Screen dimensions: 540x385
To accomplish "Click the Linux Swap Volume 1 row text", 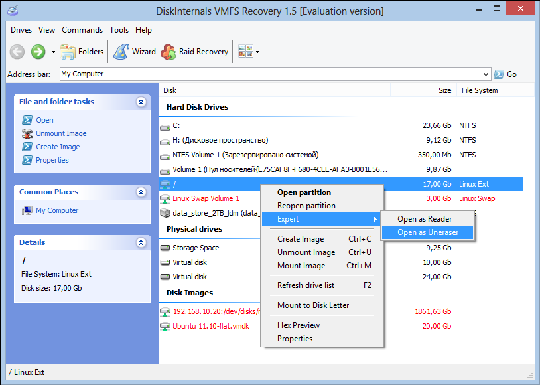I will (206, 199).
